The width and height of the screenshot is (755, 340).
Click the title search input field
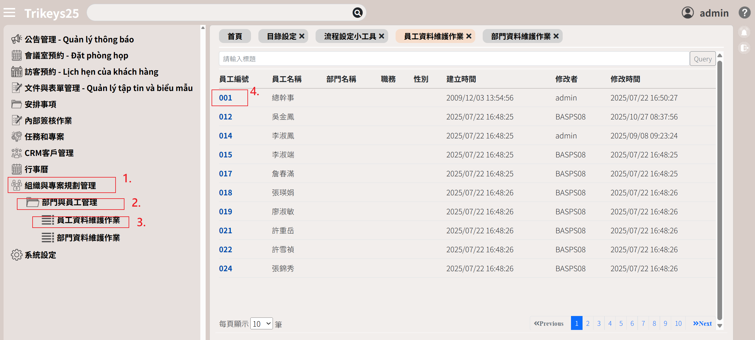point(453,59)
